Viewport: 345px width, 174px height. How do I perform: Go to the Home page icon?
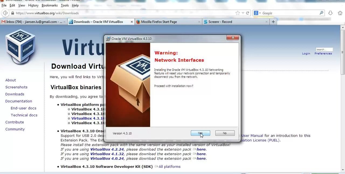click(340, 13)
